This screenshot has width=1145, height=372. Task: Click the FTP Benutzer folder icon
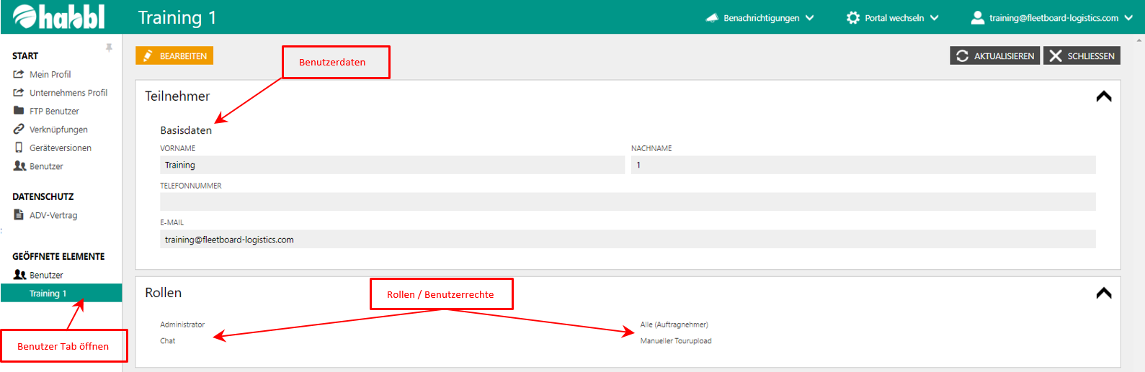pyautogui.click(x=19, y=111)
